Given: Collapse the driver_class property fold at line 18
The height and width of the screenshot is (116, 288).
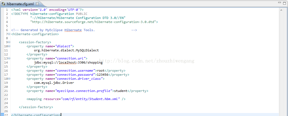Looking at the screenshot, I should (9, 79).
